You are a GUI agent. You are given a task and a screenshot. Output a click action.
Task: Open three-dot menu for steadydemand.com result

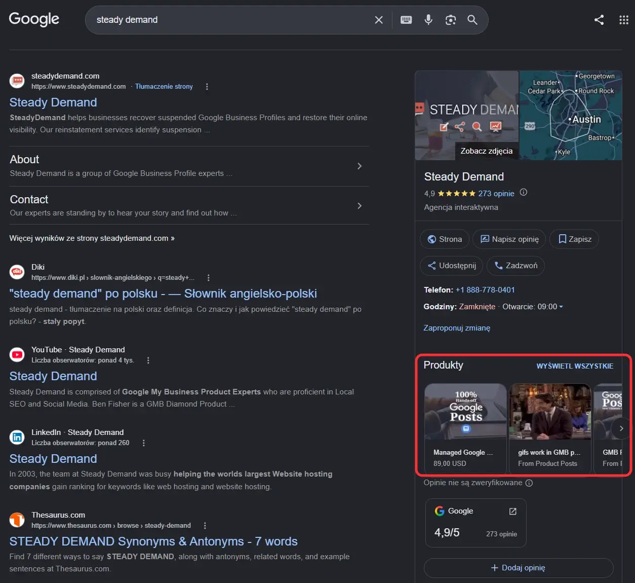207,87
